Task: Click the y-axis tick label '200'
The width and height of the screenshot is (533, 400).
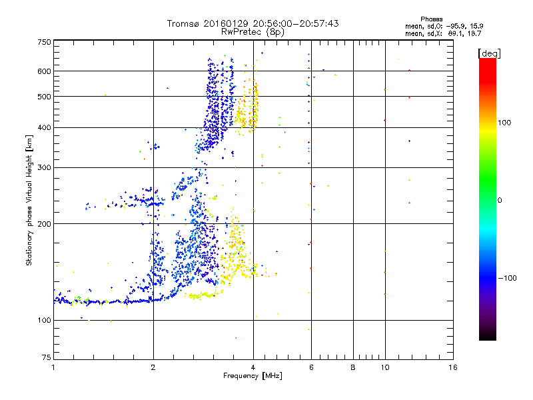Action: pos(45,224)
